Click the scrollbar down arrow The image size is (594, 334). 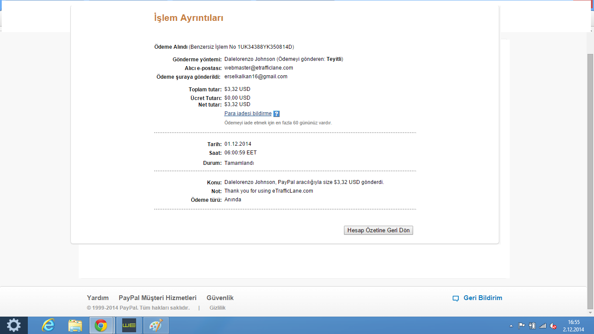(x=590, y=313)
